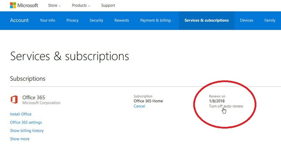
Task: Open the Privacy tab
Action: (x=72, y=20)
